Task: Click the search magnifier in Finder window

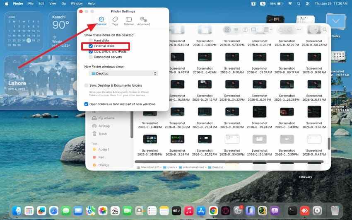Action: (325, 29)
